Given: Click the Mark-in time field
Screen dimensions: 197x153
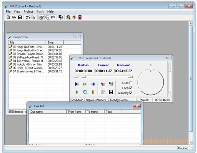Looking at the screenshot, I should click(x=83, y=71).
